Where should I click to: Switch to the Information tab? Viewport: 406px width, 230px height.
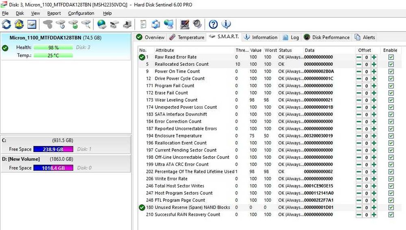(261, 37)
